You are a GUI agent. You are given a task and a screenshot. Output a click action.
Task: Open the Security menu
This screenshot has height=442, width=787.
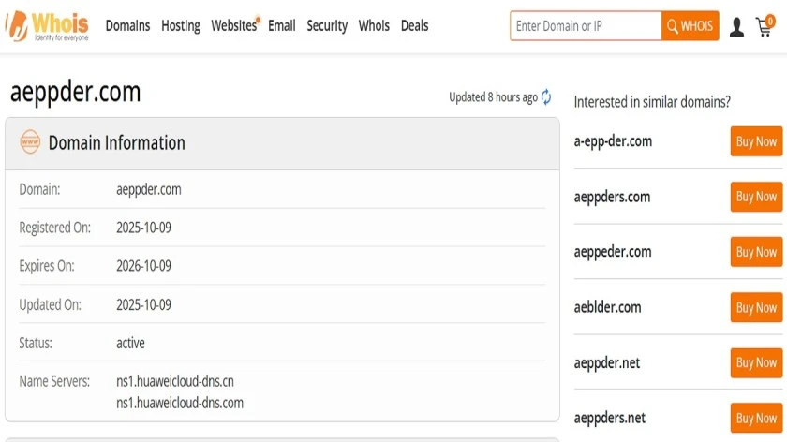click(327, 25)
